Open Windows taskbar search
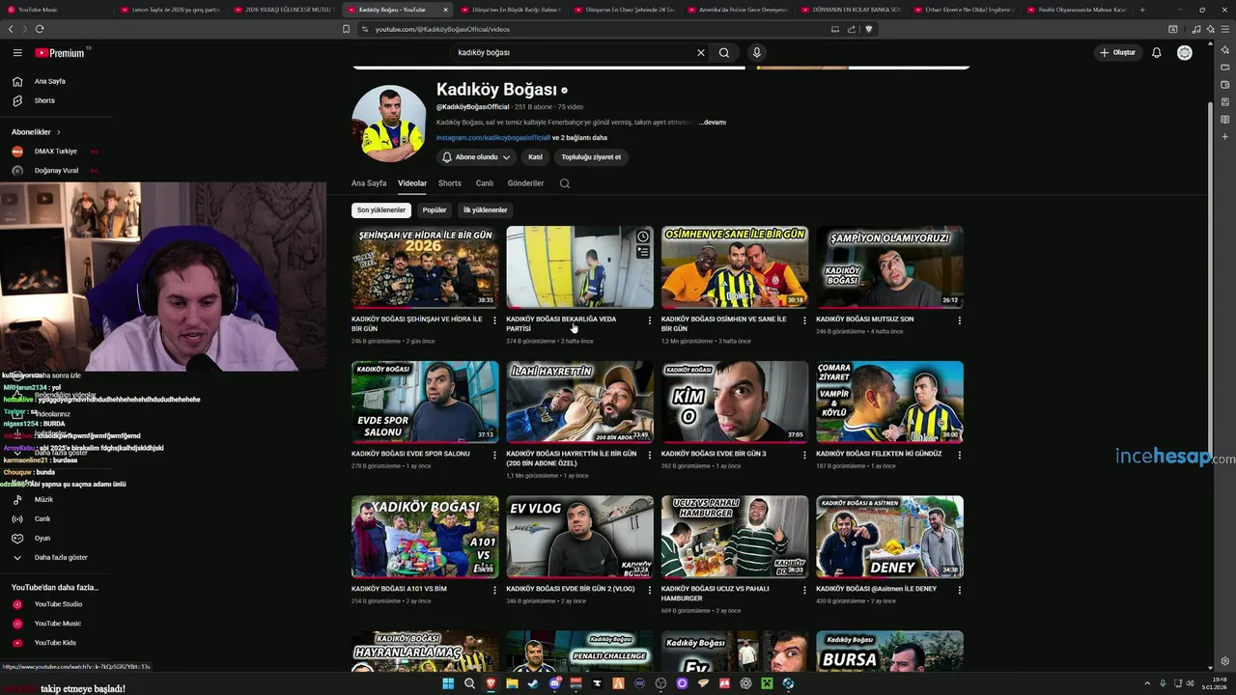This screenshot has height=695, width=1236. coord(469,683)
